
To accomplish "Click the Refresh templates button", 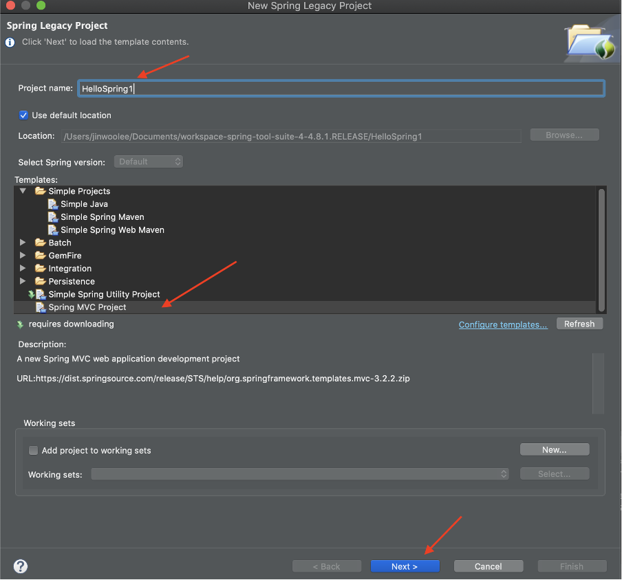I will 579,324.
